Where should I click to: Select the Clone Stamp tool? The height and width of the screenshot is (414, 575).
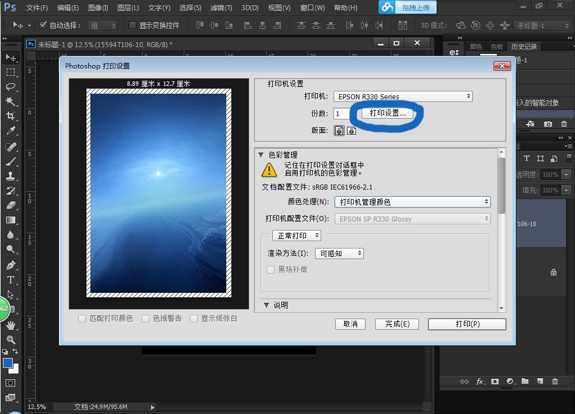point(11,176)
